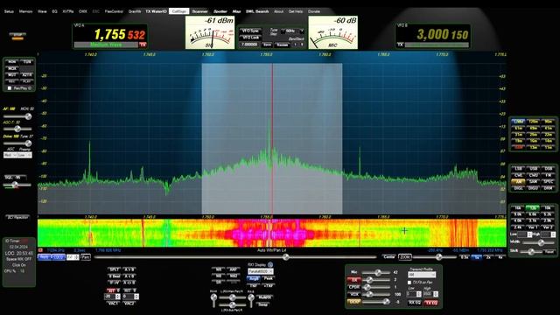Toggle the VFO Lock button

250,38
